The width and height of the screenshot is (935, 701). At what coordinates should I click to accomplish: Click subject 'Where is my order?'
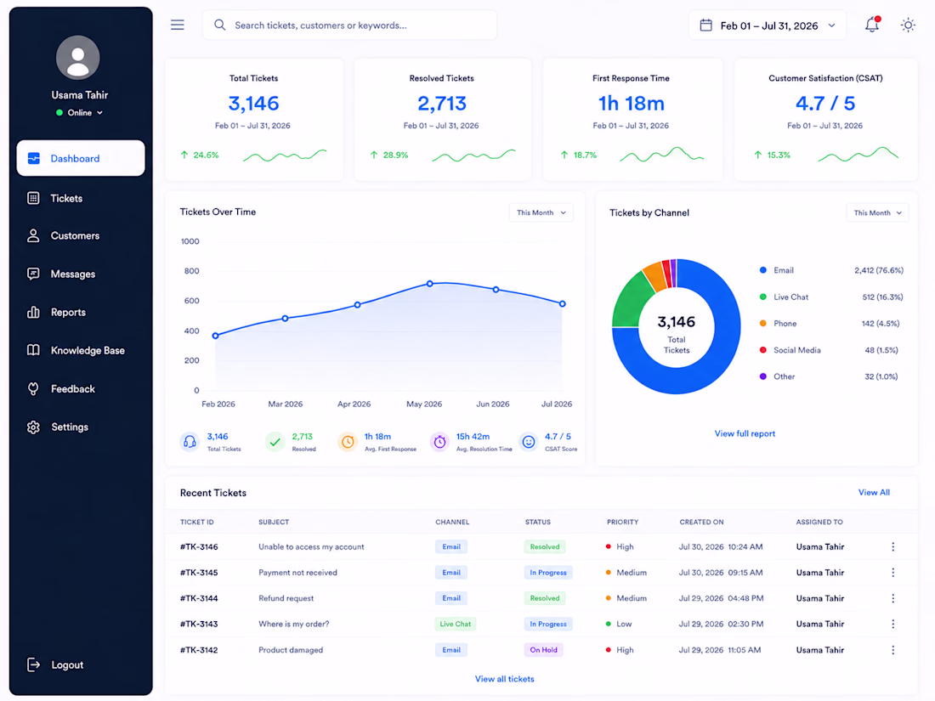click(293, 625)
